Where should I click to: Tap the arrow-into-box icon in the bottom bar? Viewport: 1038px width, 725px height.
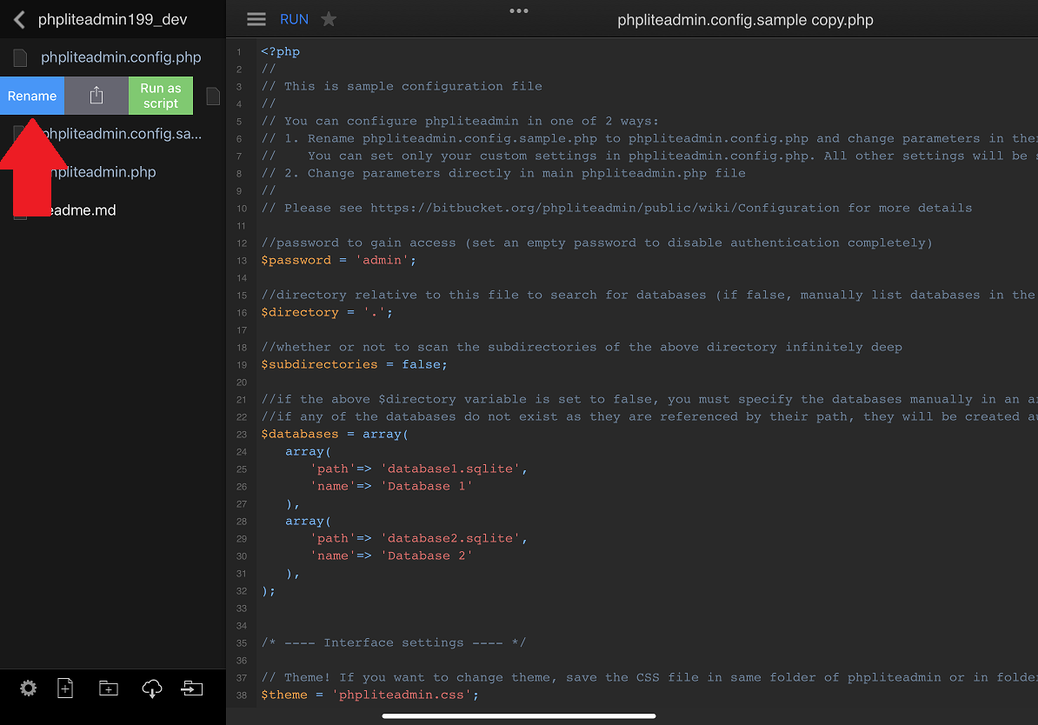point(192,688)
